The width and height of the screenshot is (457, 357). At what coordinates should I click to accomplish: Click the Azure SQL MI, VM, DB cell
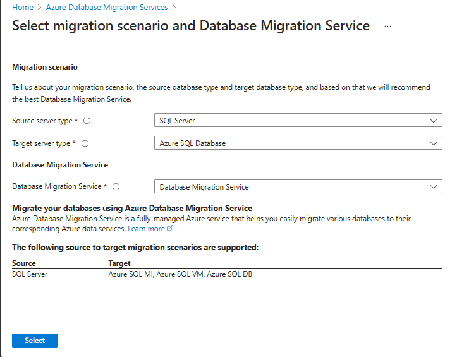(x=180, y=274)
